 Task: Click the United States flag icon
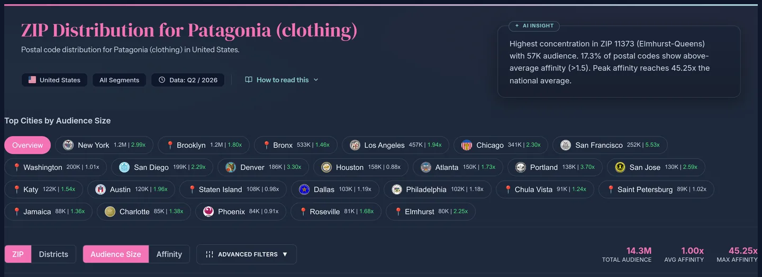(32, 80)
